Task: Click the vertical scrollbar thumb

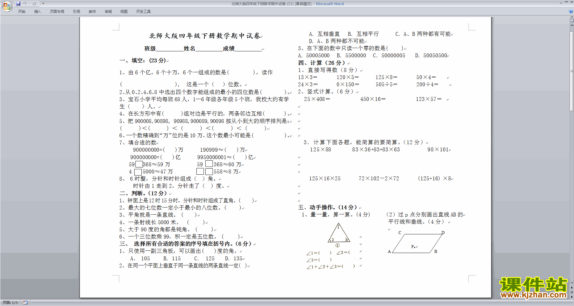Action: pos(572,71)
